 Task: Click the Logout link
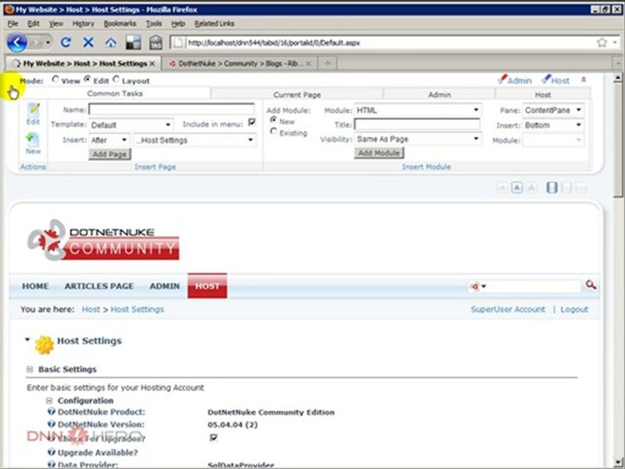click(574, 309)
